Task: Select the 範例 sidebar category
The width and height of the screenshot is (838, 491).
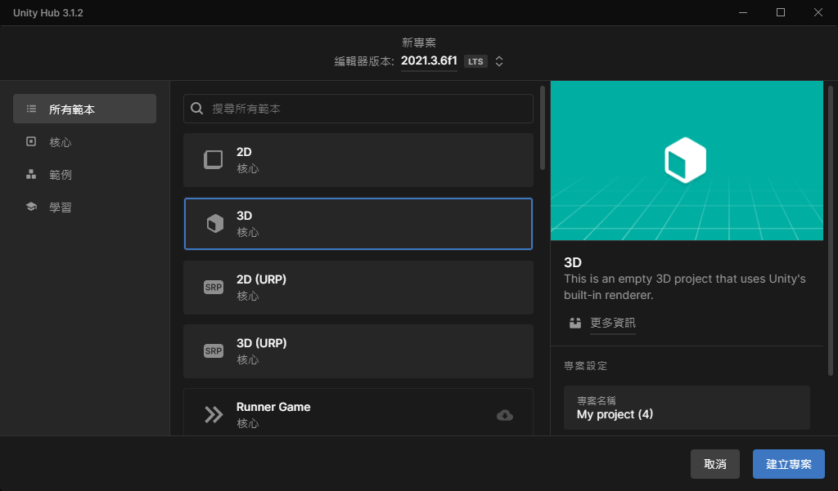Action: click(84, 175)
